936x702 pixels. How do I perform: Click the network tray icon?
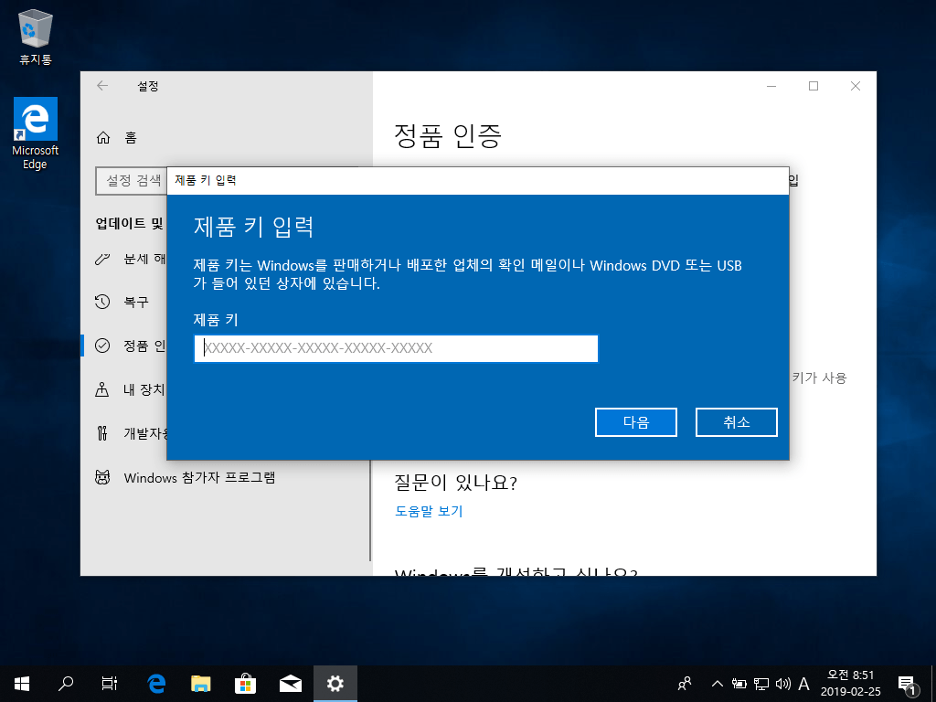click(x=761, y=684)
